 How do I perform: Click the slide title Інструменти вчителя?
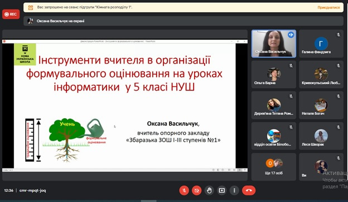pyautogui.click(x=124, y=74)
